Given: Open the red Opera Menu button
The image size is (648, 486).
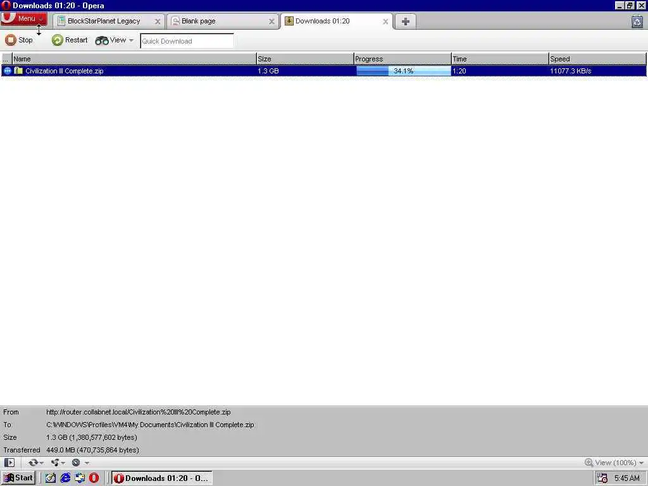Looking at the screenshot, I should point(23,18).
